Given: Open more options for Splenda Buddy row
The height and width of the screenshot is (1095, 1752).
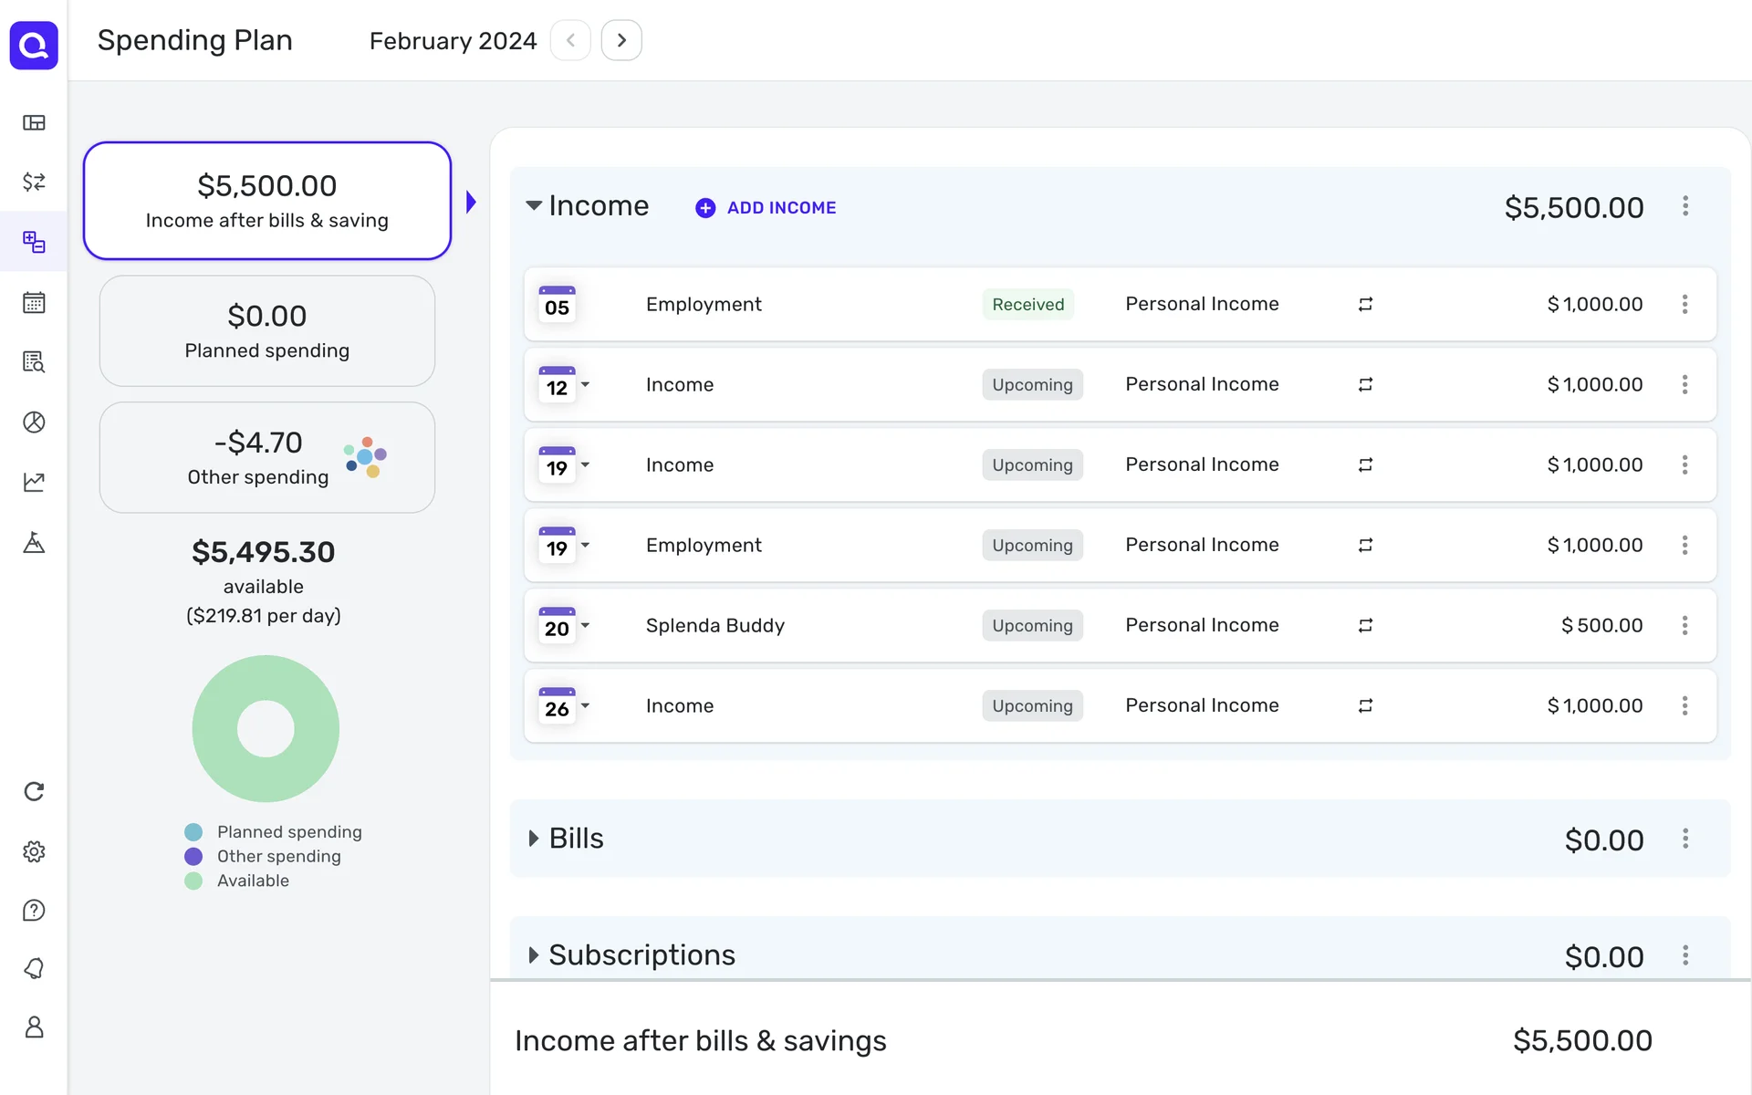Looking at the screenshot, I should click(1684, 625).
